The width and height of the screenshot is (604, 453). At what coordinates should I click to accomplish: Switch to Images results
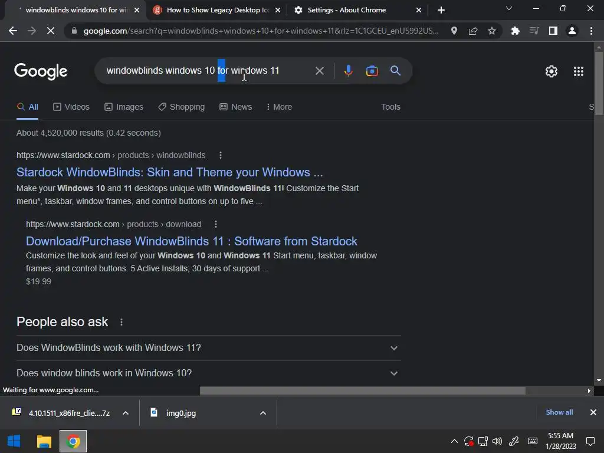[124, 107]
